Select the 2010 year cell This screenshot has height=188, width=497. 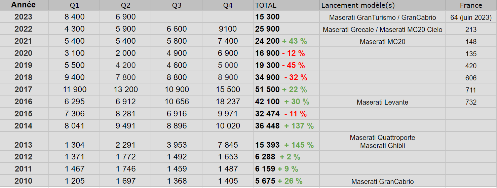pyautogui.click(x=24, y=181)
